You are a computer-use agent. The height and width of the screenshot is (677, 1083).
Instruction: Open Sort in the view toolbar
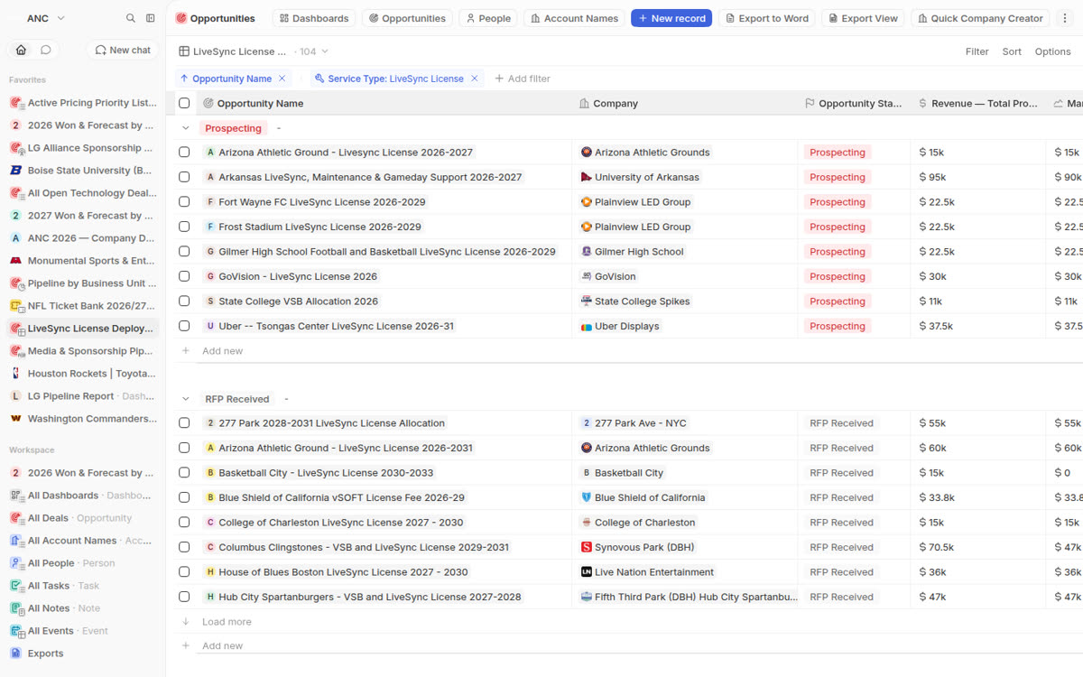click(x=1012, y=51)
